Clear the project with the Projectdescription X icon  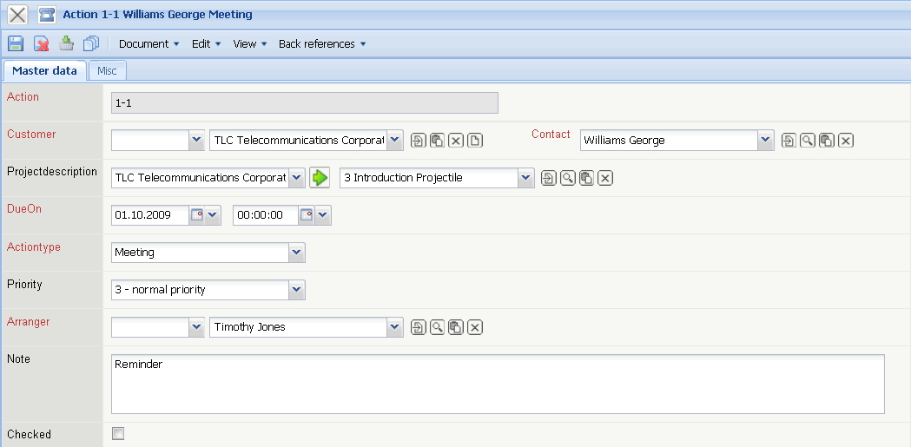click(605, 178)
